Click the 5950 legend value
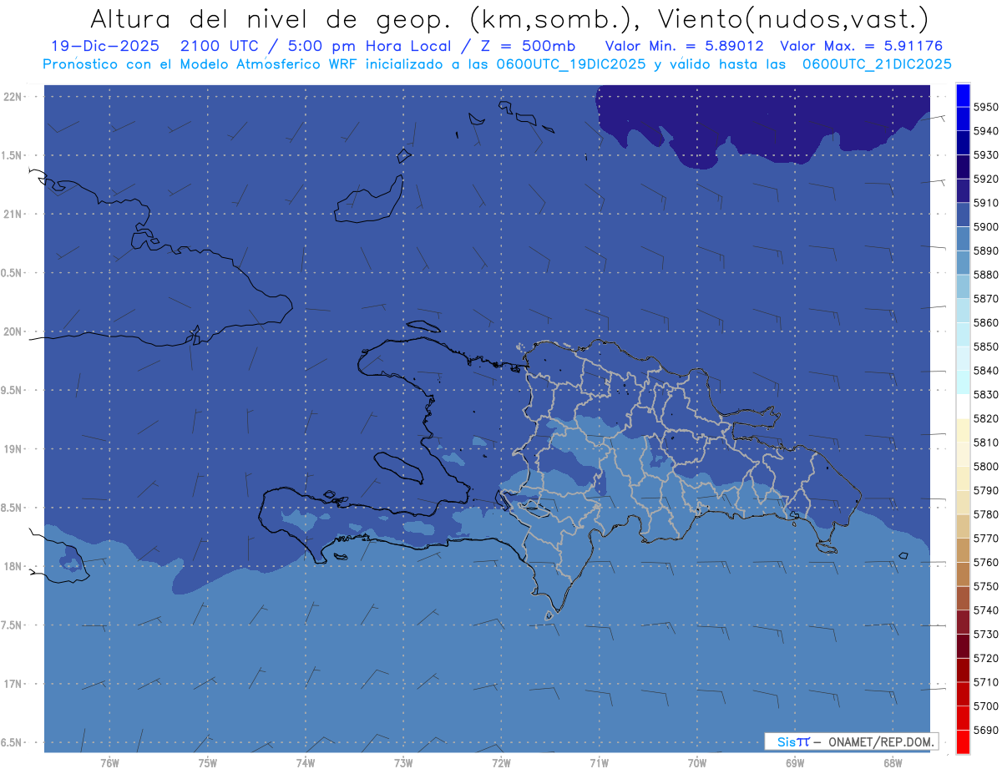 pyautogui.click(x=985, y=107)
